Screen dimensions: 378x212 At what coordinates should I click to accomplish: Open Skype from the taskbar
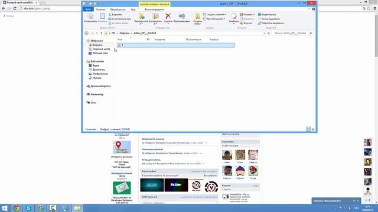click(28, 208)
